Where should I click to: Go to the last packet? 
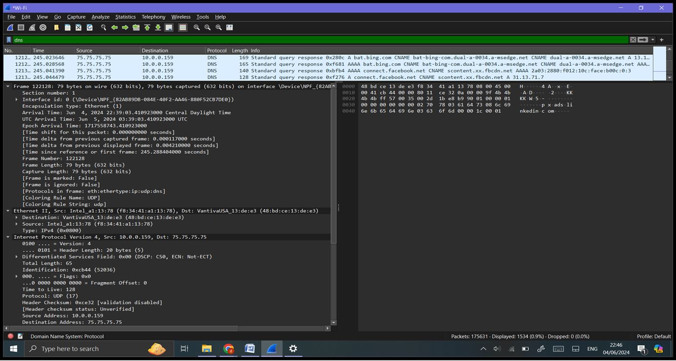pos(158,27)
